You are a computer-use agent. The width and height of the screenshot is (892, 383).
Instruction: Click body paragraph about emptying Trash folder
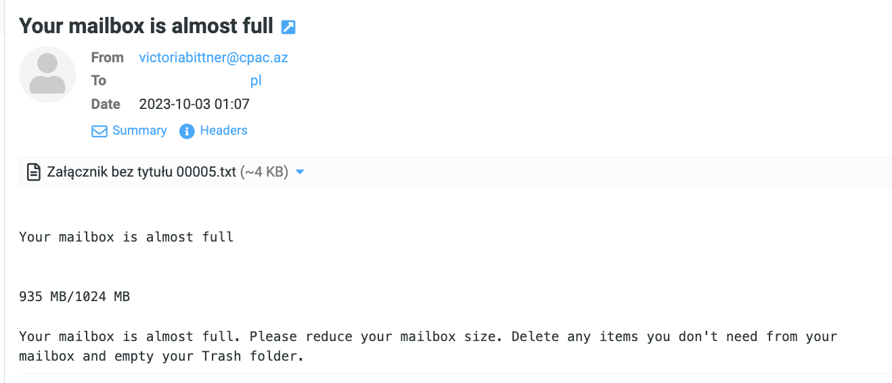(x=428, y=346)
